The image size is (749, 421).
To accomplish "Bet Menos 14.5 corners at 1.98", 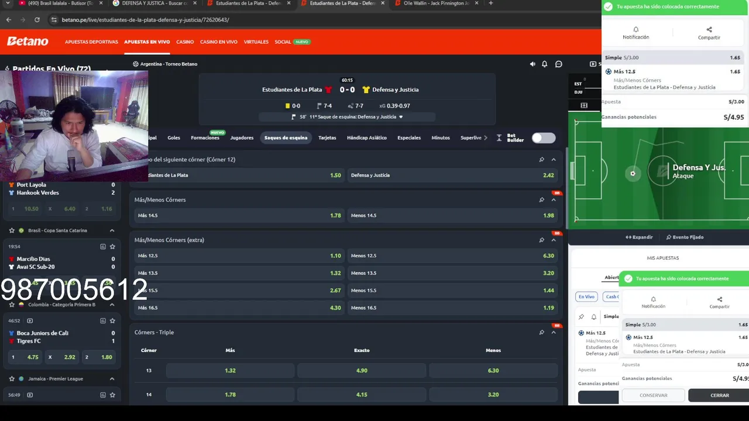I will point(452,216).
